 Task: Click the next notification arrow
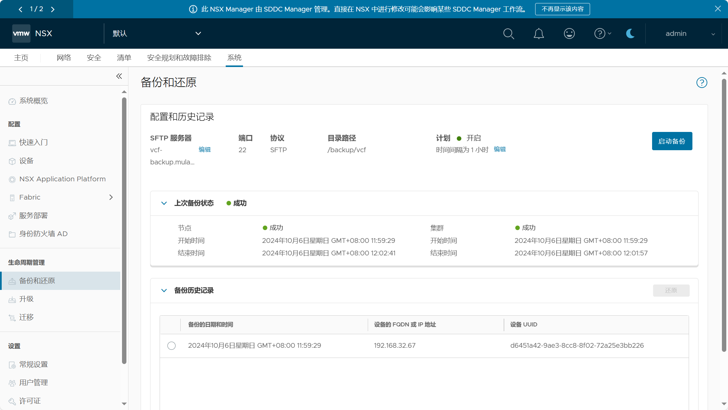pos(53,9)
